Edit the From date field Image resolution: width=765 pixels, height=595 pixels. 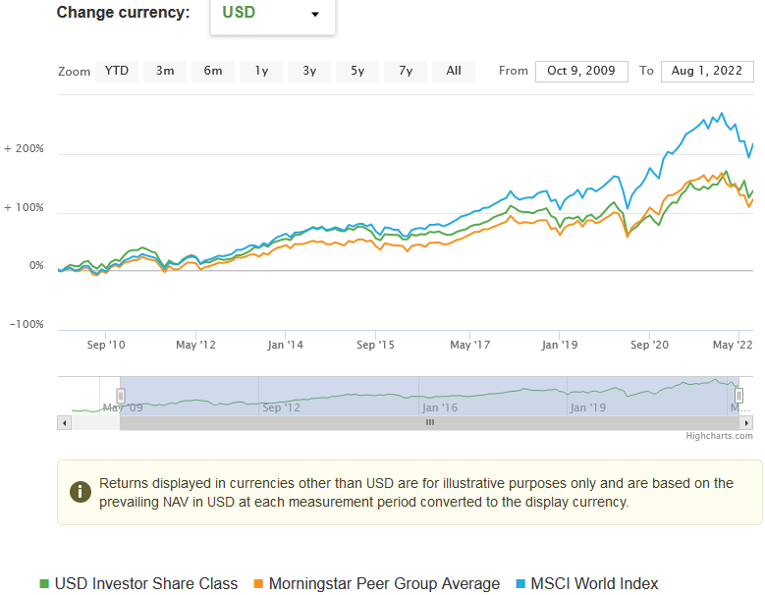click(581, 72)
